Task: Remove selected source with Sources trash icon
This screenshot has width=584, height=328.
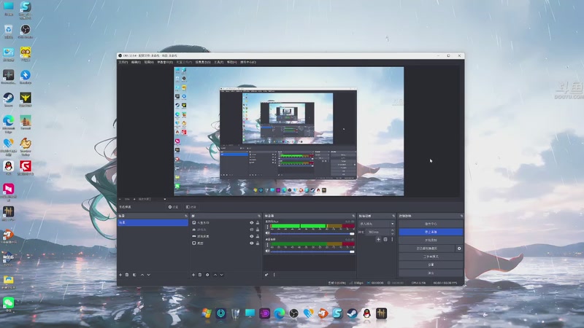Action: point(200,275)
